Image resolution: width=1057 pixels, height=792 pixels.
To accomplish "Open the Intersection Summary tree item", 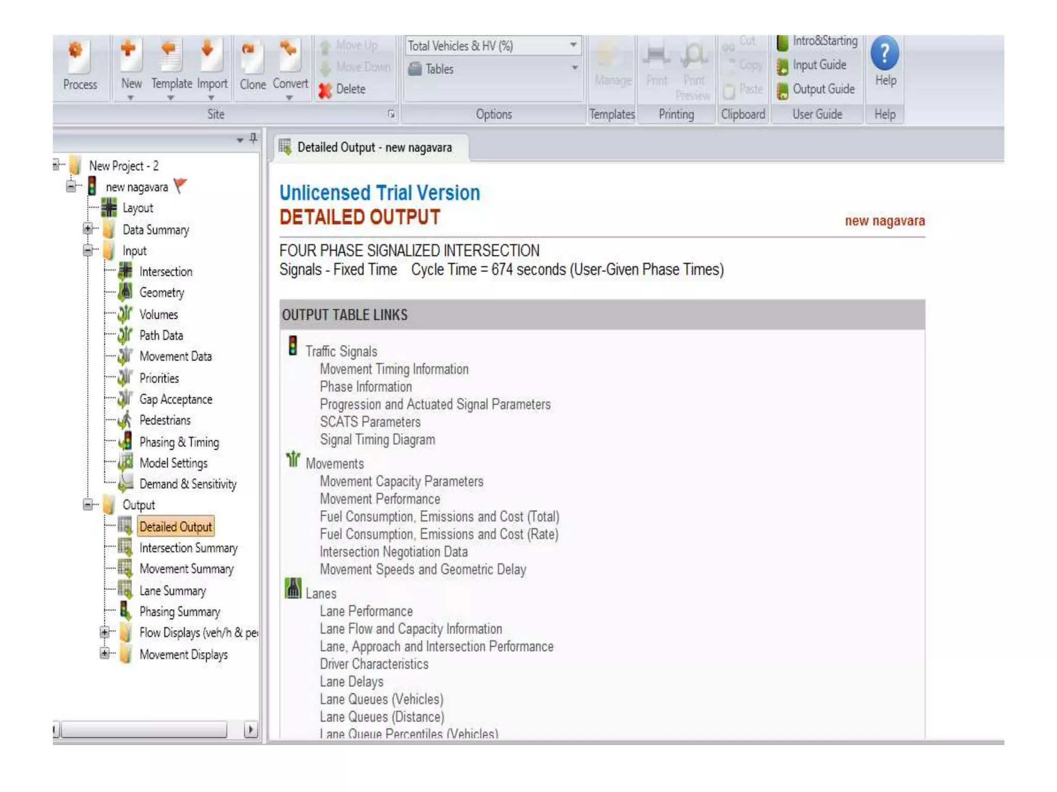I will pos(188,548).
